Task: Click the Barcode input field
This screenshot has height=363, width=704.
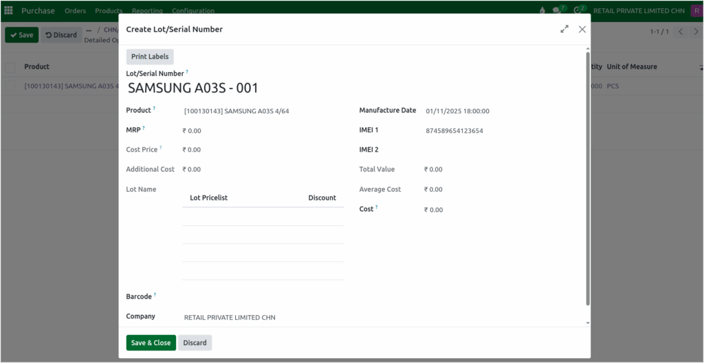Action: (263, 296)
